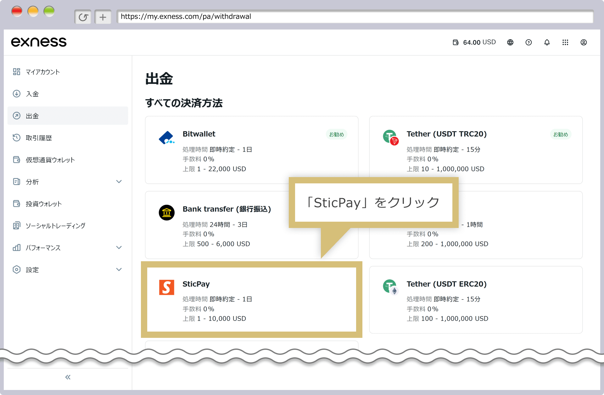Screen dimensions: 604x395
Task: Click the Exness logo
Action: pyautogui.click(x=39, y=42)
